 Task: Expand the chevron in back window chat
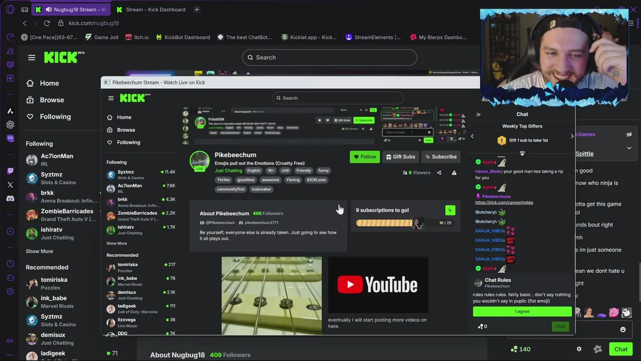tap(629, 148)
